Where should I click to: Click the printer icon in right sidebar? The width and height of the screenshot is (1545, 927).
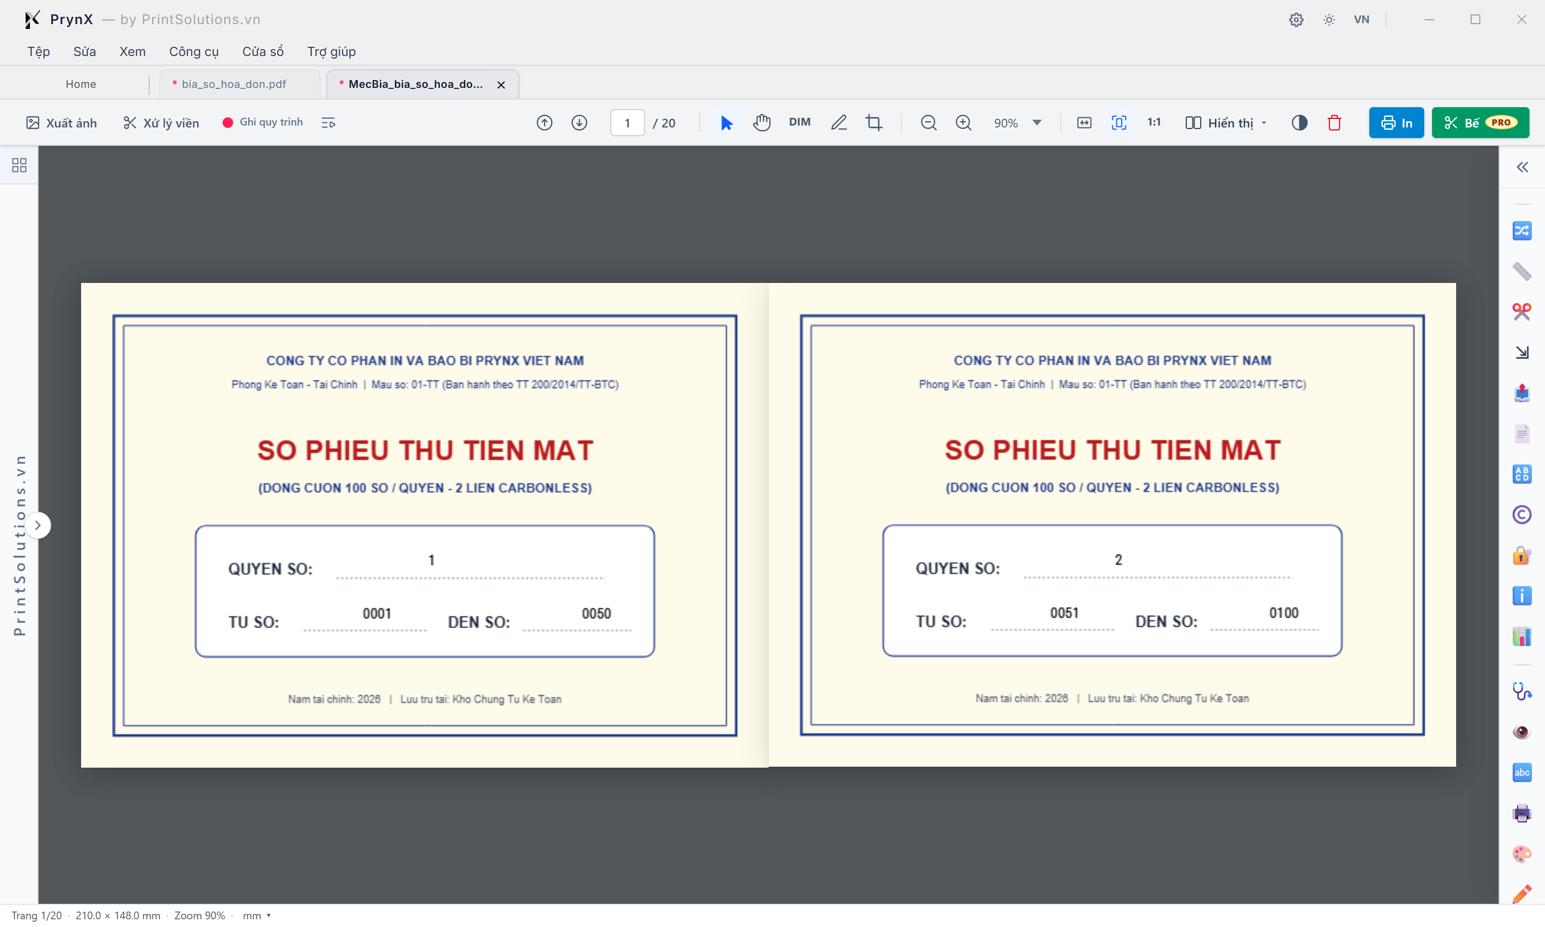tap(1522, 814)
